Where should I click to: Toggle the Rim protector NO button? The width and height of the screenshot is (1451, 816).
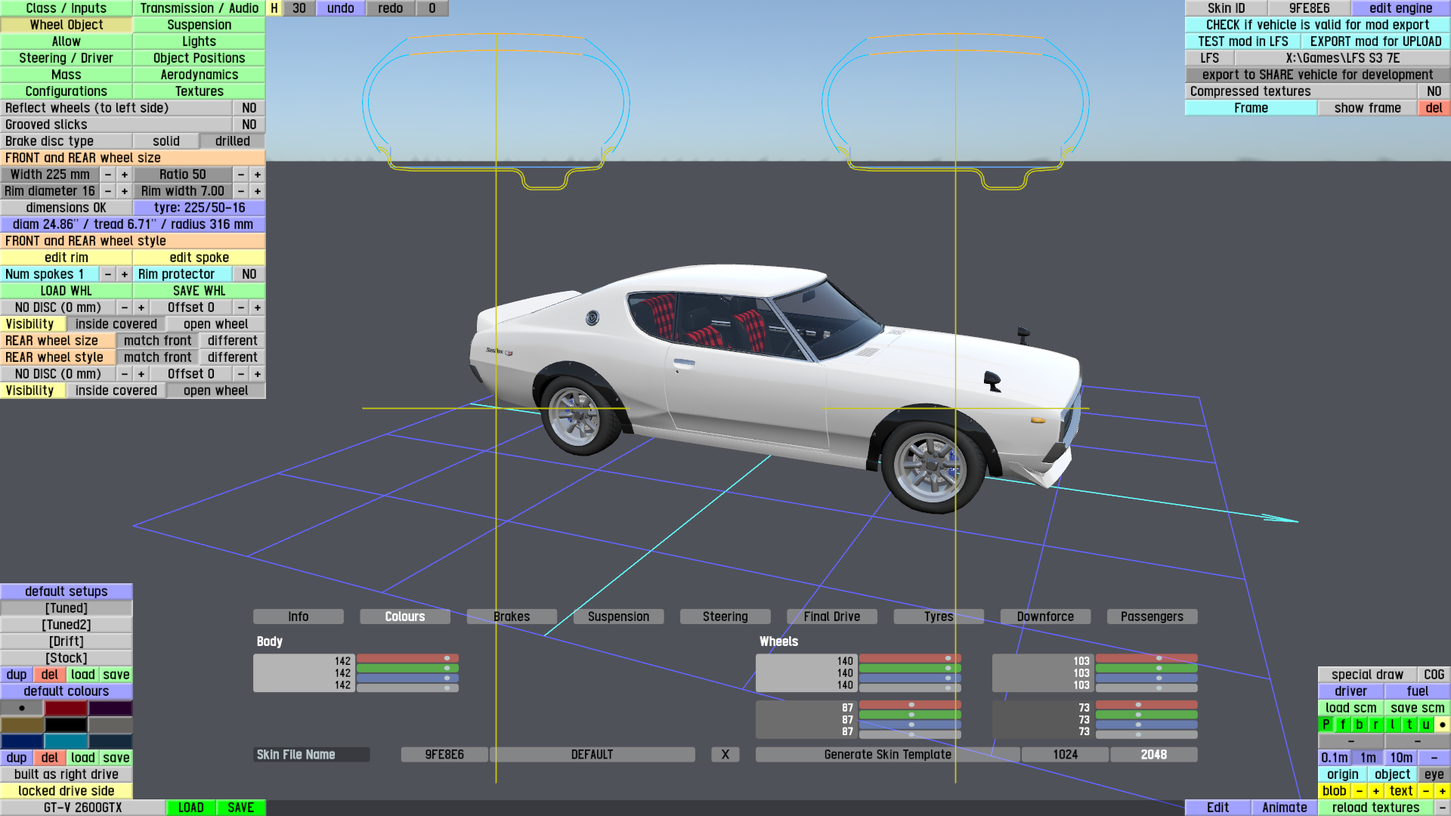tap(249, 274)
